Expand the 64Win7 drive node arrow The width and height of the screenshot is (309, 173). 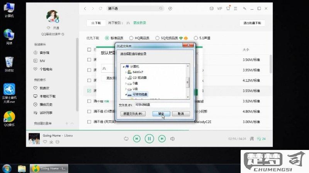[x=126, y=72]
